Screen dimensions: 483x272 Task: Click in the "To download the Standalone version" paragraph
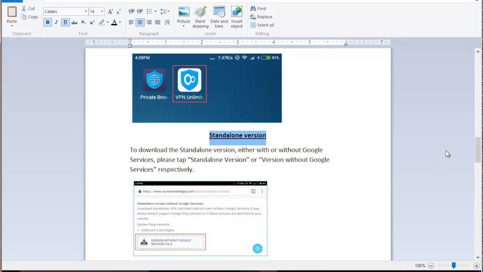pyautogui.click(x=229, y=159)
